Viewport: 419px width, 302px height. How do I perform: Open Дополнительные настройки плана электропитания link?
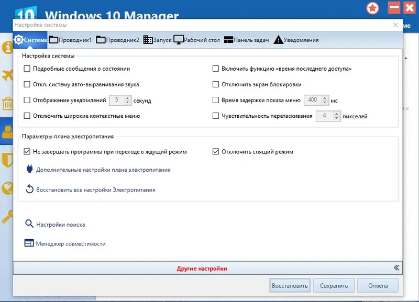coord(103,170)
